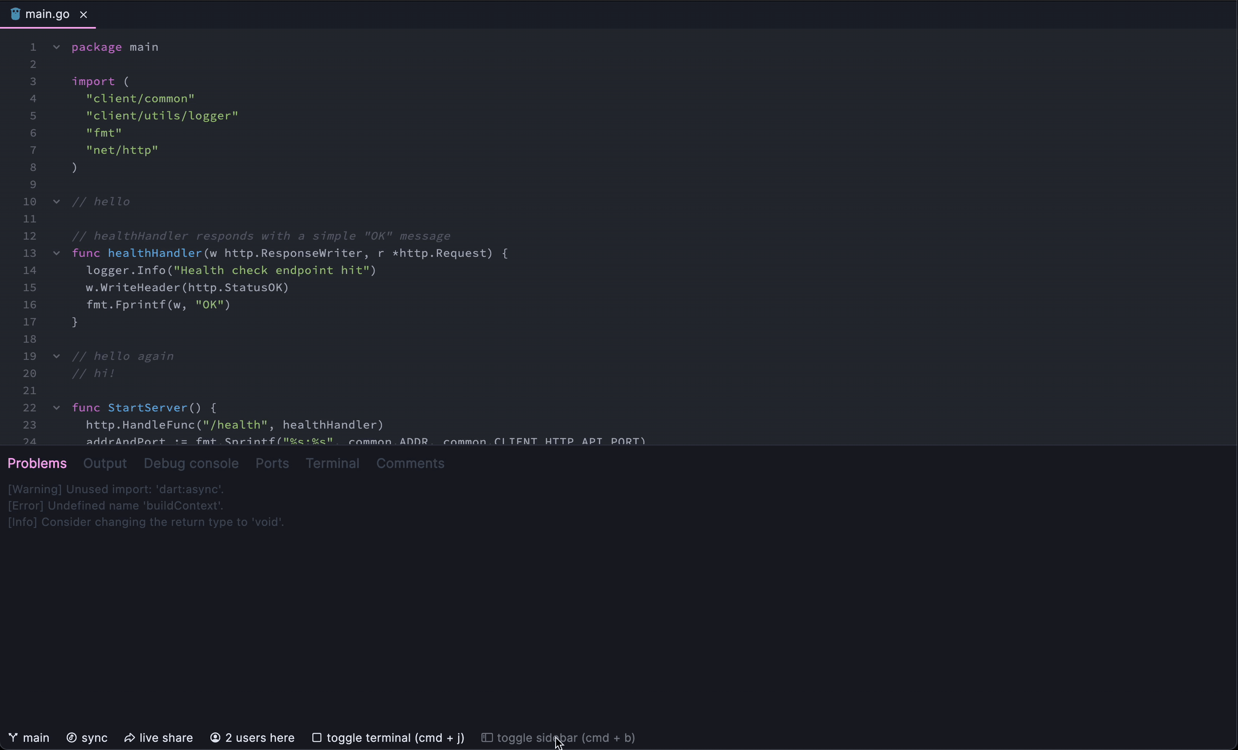The height and width of the screenshot is (750, 1238).
Task: Open the Debug console tab
Action: tap(191, 463)
